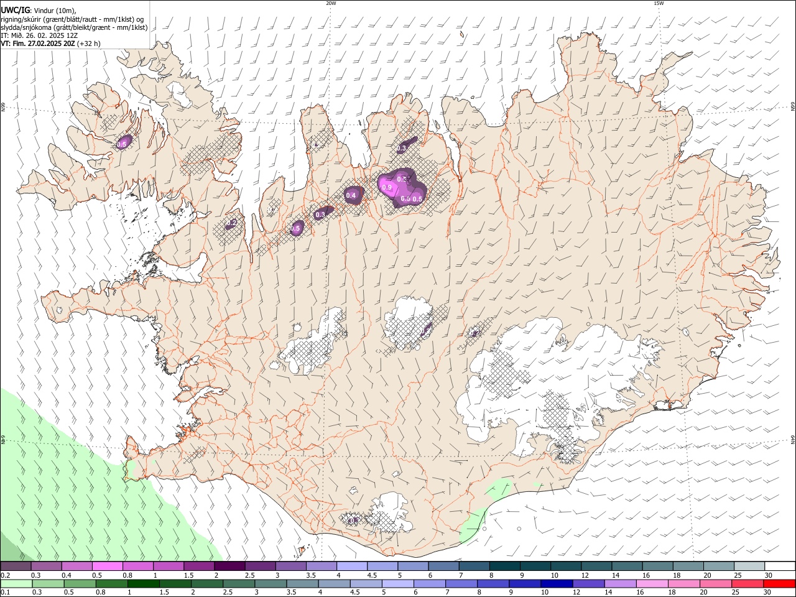
Task: Pick the light lavender swatch labeled 4, top row
Action: point(351,567)
